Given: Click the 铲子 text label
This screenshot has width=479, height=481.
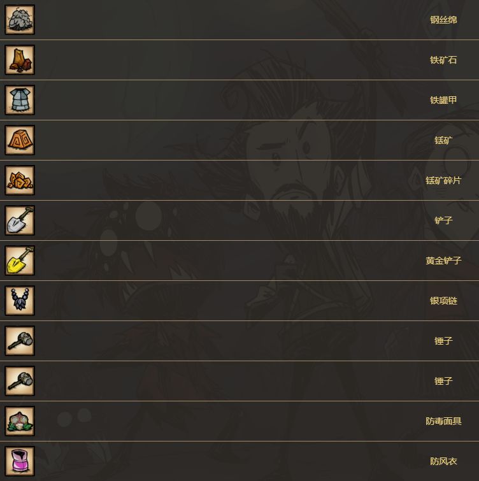Looking at the screenshot, I should click(x=443, y=220).
